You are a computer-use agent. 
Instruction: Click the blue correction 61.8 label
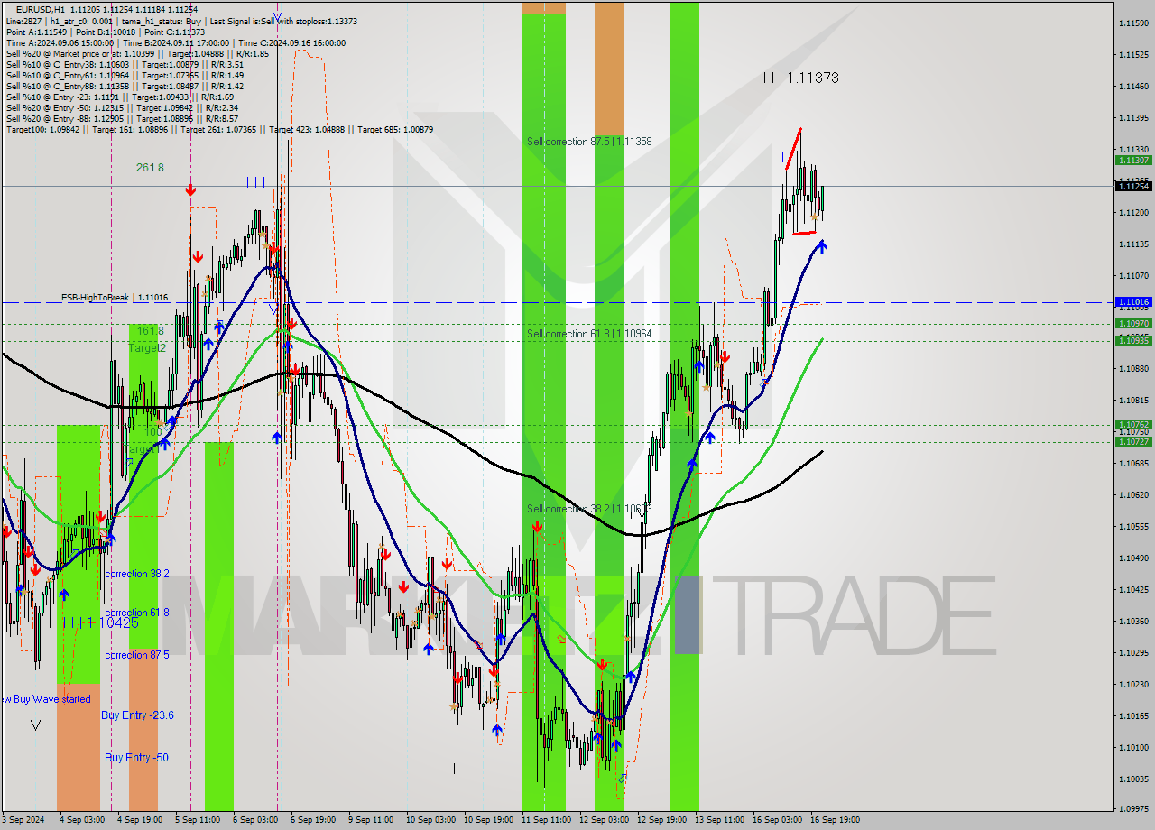[137, 613]
